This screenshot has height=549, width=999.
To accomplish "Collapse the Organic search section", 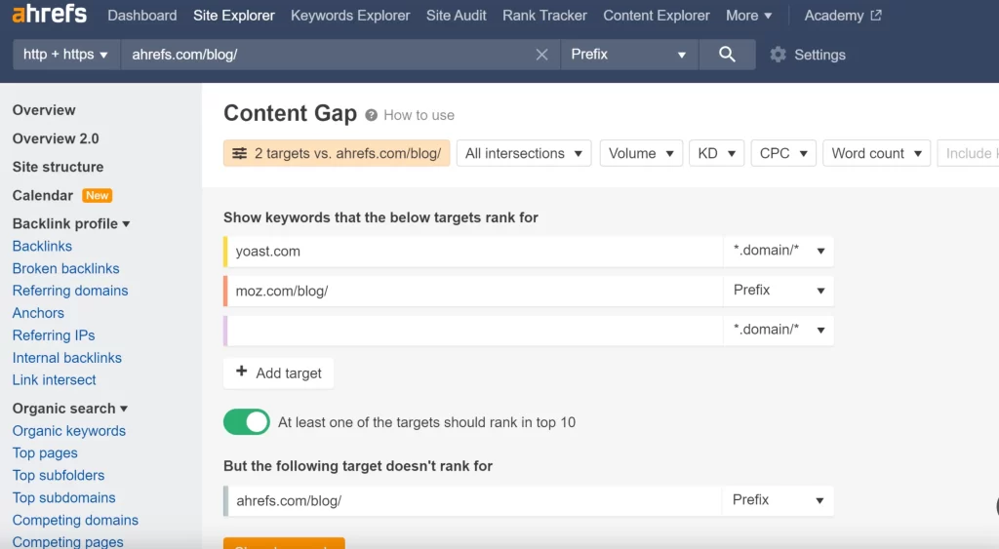I will [x=70, y=409].
